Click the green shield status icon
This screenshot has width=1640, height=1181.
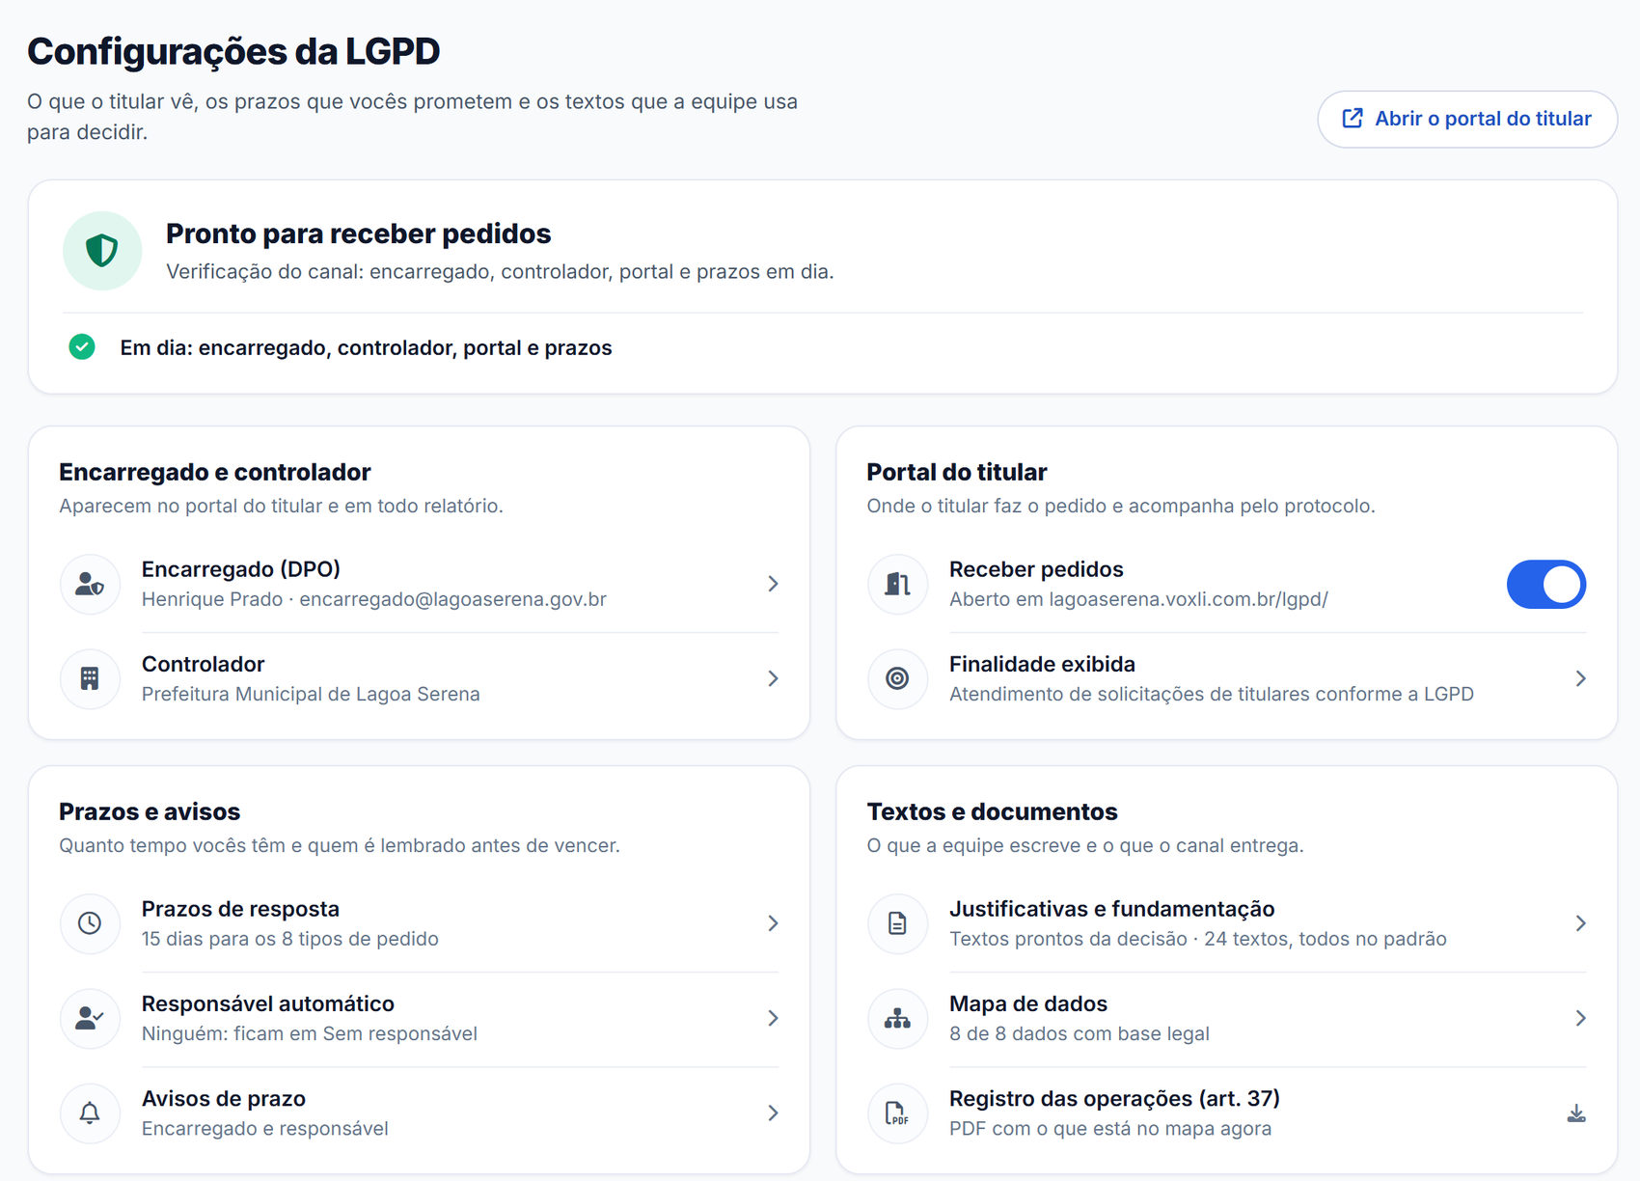click(x=102, y=251)
